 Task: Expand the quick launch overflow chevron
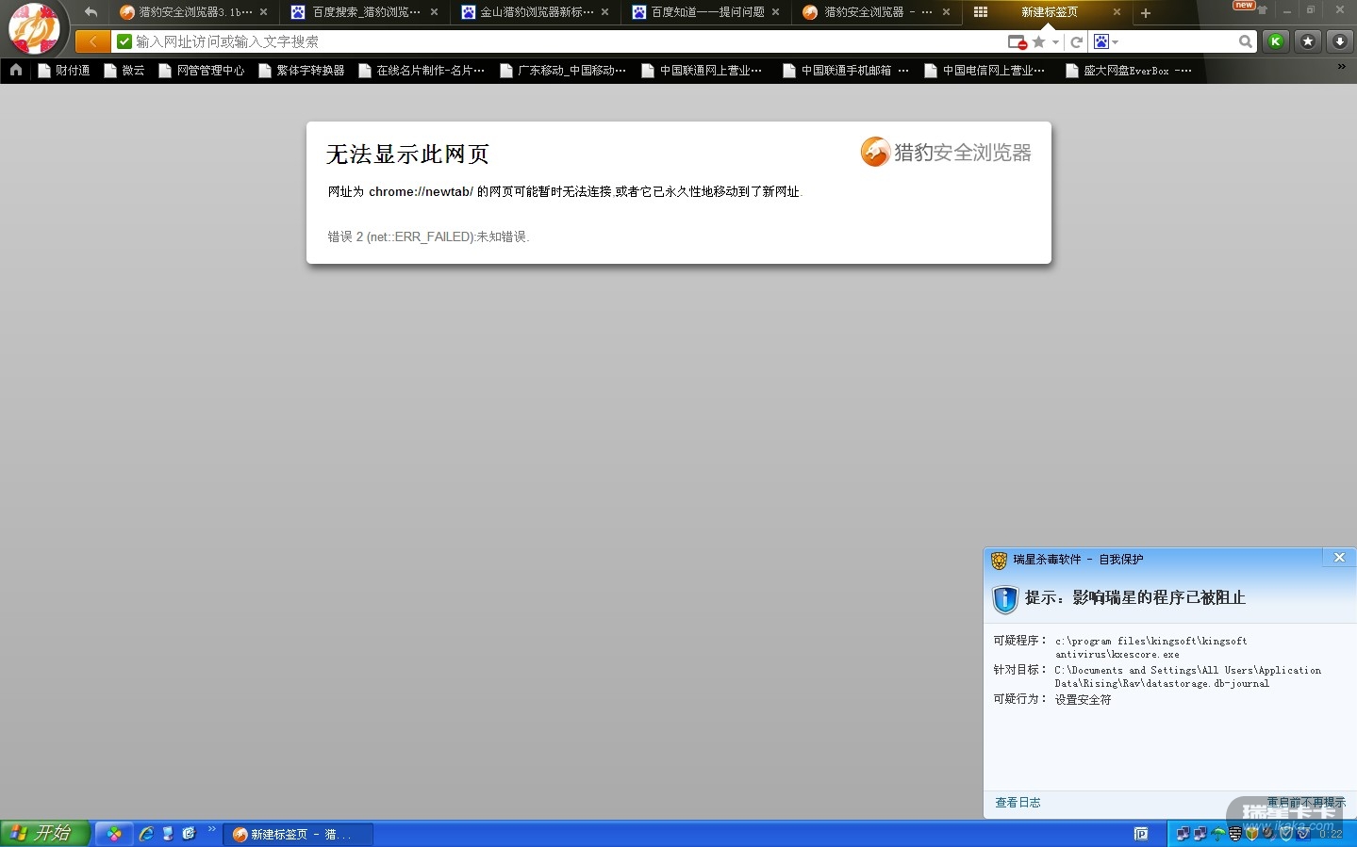coord(212,830)
